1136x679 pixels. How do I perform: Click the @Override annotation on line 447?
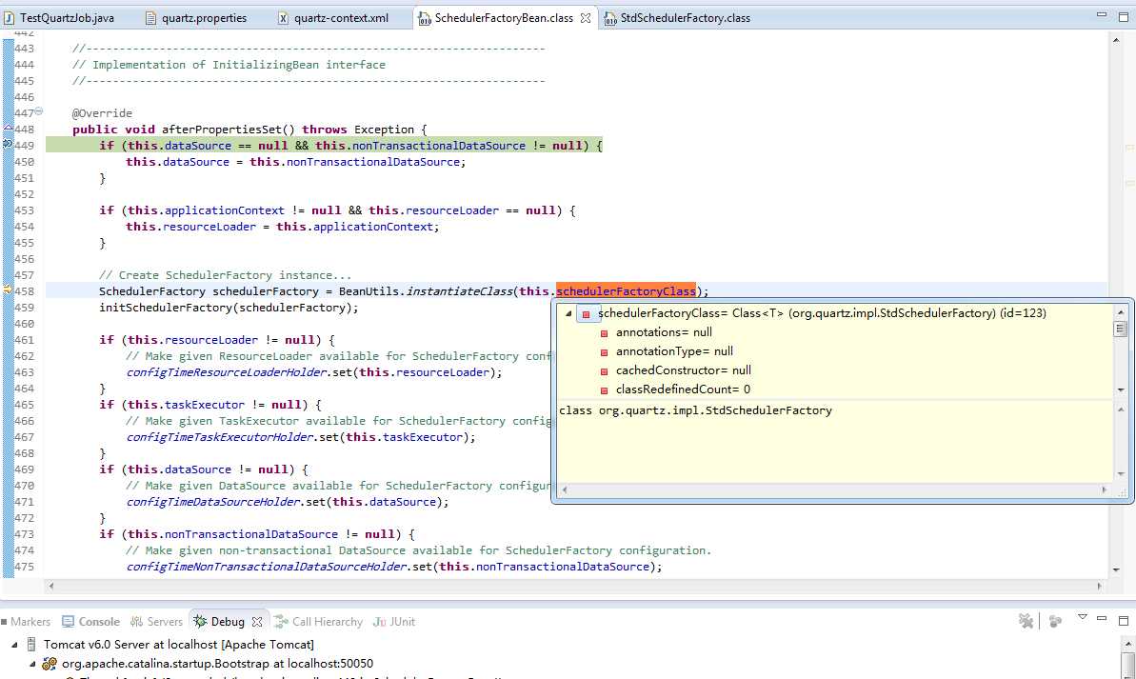coord(102,113)
